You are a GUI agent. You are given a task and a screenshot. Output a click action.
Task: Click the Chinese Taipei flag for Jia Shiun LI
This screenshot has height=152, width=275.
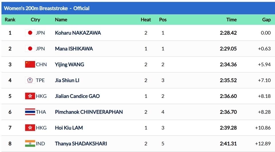tap(30, 80)
